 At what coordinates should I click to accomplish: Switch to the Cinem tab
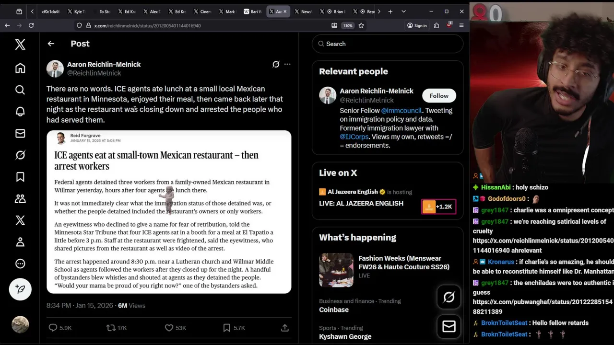tap(202, 11)
